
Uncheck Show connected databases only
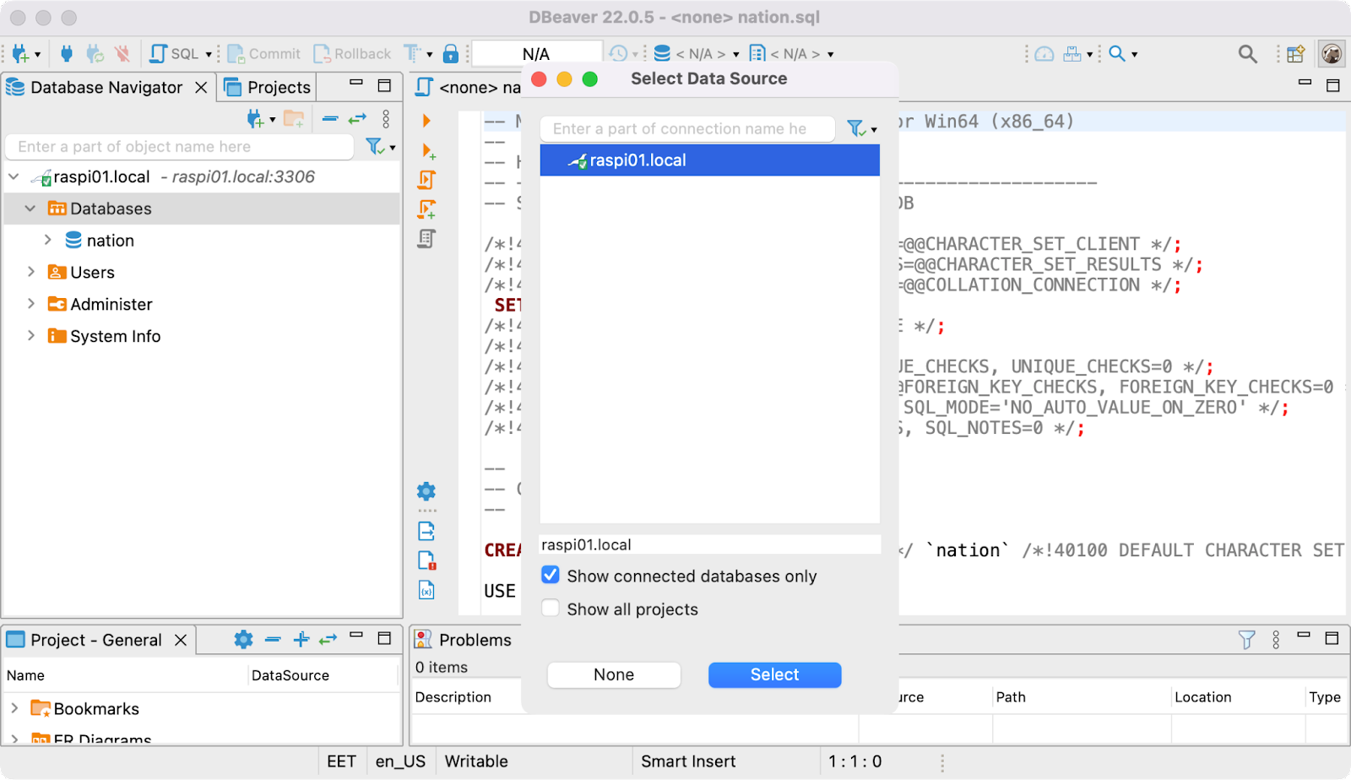pos(551,576)
